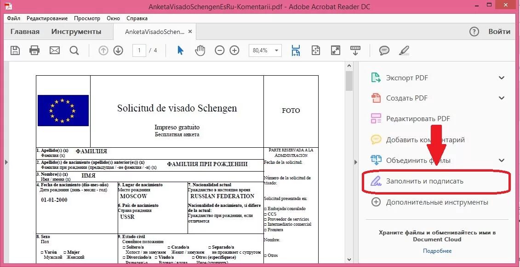520x267 pixels.
Task: Open the Файл menu
Action: pos(14,18)
